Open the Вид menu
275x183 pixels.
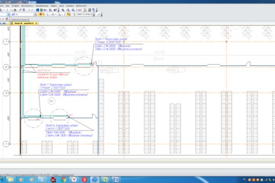pos(7,6)
